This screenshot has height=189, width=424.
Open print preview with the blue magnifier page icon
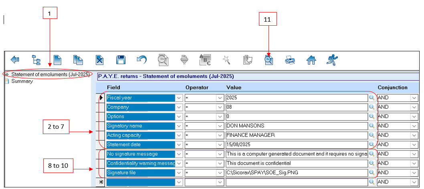(x=269, y=60)
